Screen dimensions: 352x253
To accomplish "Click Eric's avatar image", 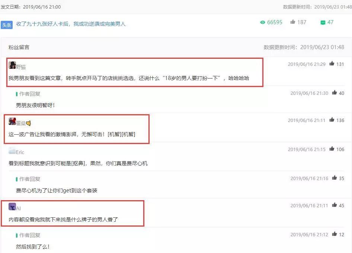I will click(x=12, y=150).
